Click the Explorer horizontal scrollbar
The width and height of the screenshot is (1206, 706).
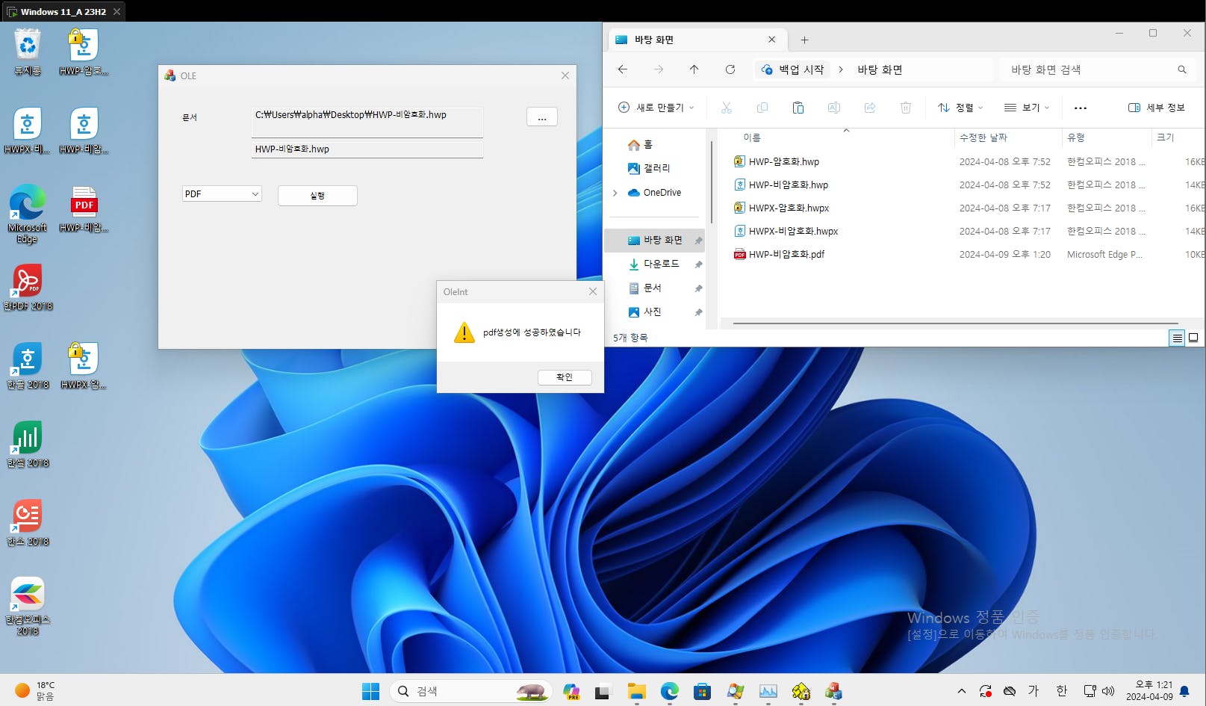[956, 323]
